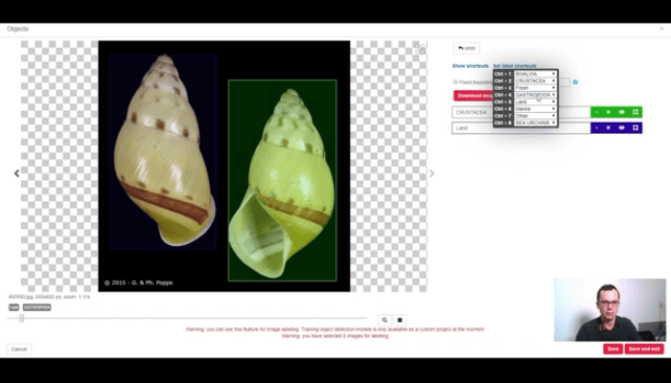The image size is (671, 383).
Task: Toggle visibility eye on Land row
Action: (621, 127)
